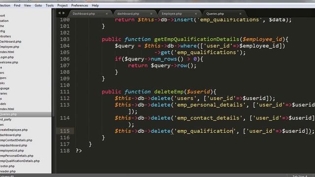Open footer.php in the sidebar
The image size is (315, 177).
[7, 166]
